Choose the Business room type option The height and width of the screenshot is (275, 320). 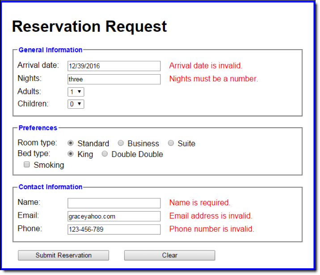(x=121, y=143)
